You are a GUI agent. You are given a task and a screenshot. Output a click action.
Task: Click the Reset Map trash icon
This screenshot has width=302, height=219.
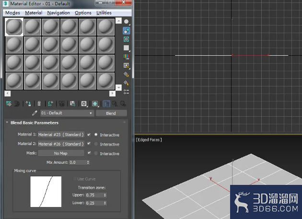39,104
